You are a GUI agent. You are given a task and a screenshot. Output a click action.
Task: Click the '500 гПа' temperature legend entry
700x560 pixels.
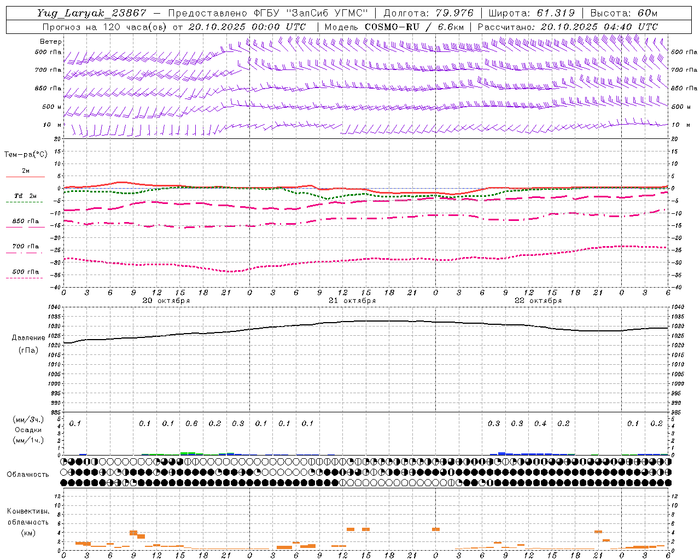[x=26, y=272]
